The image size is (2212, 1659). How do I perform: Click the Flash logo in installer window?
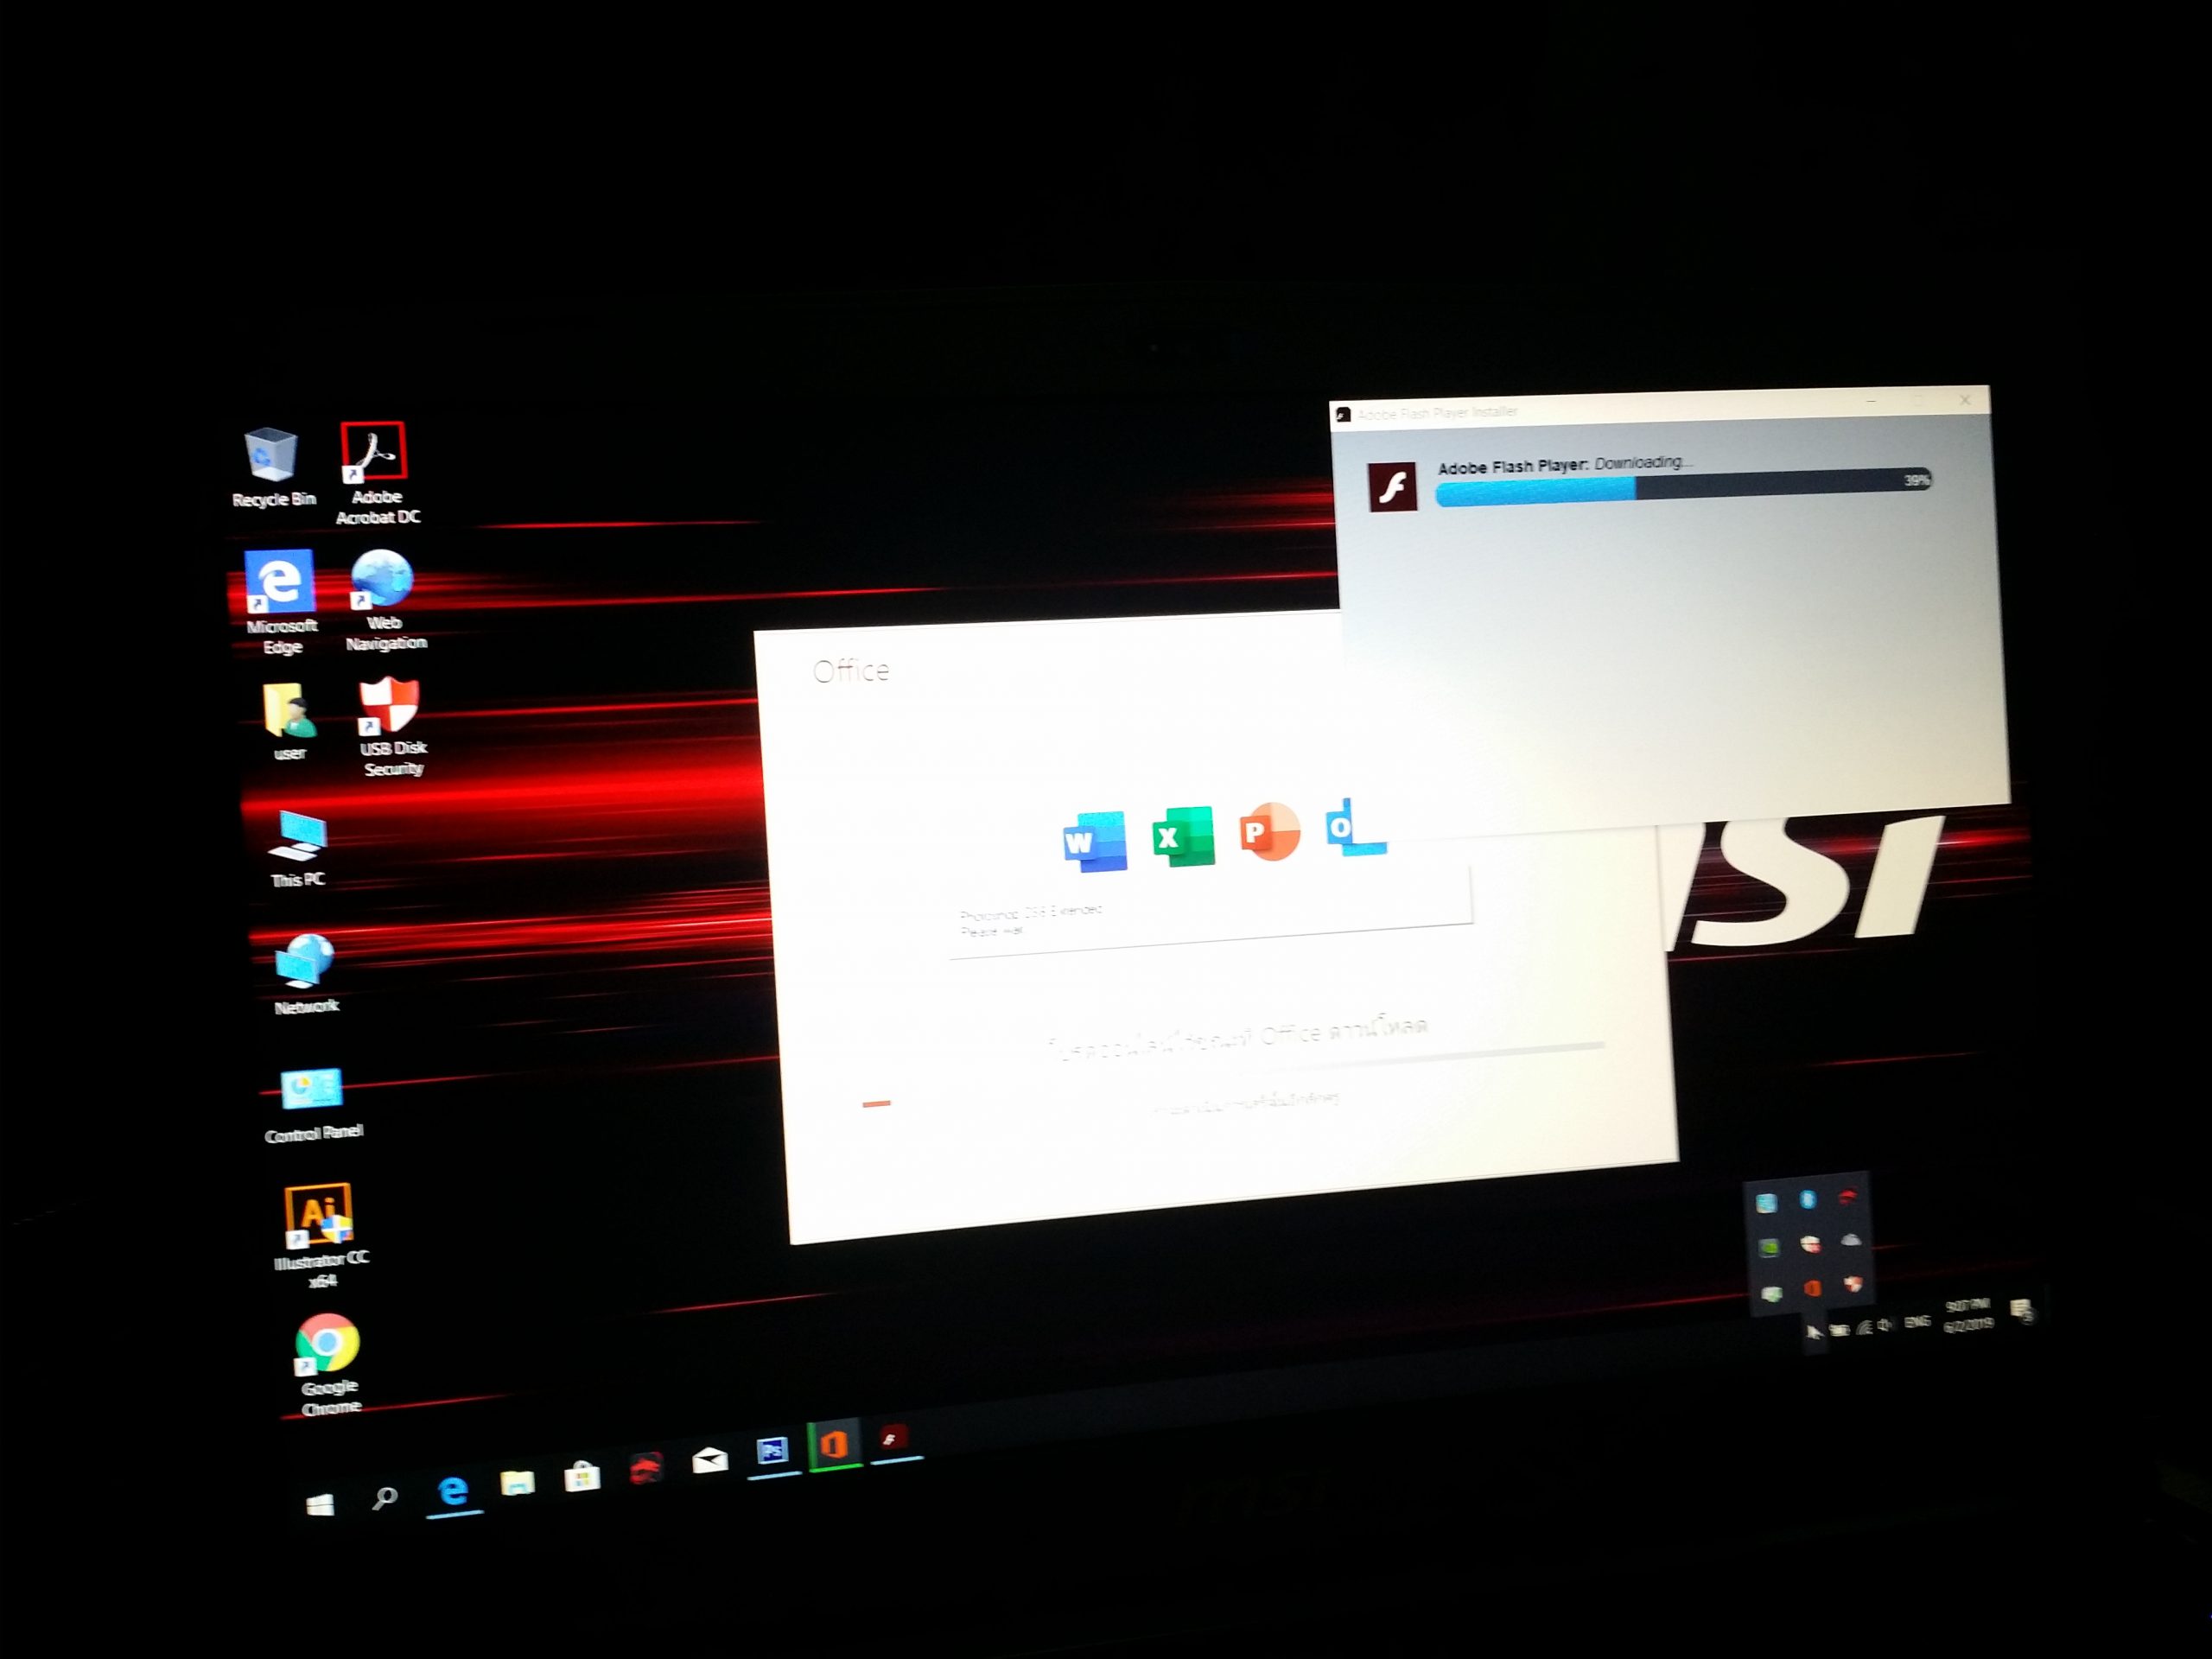coord(1392,487)
